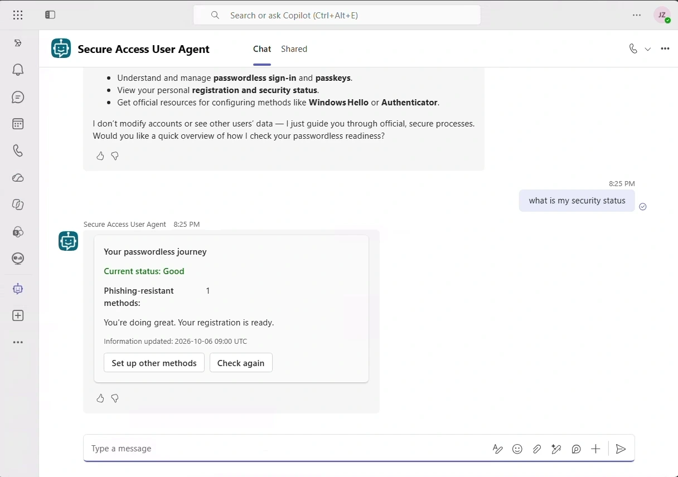Toggle the sidebar panel icon near the search bar
678x477 pixels.
[50, 15]
